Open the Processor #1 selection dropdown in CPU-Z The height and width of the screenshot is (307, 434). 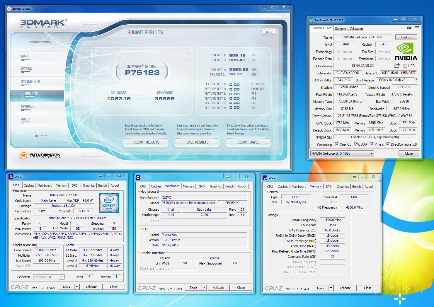pos(48,277)
